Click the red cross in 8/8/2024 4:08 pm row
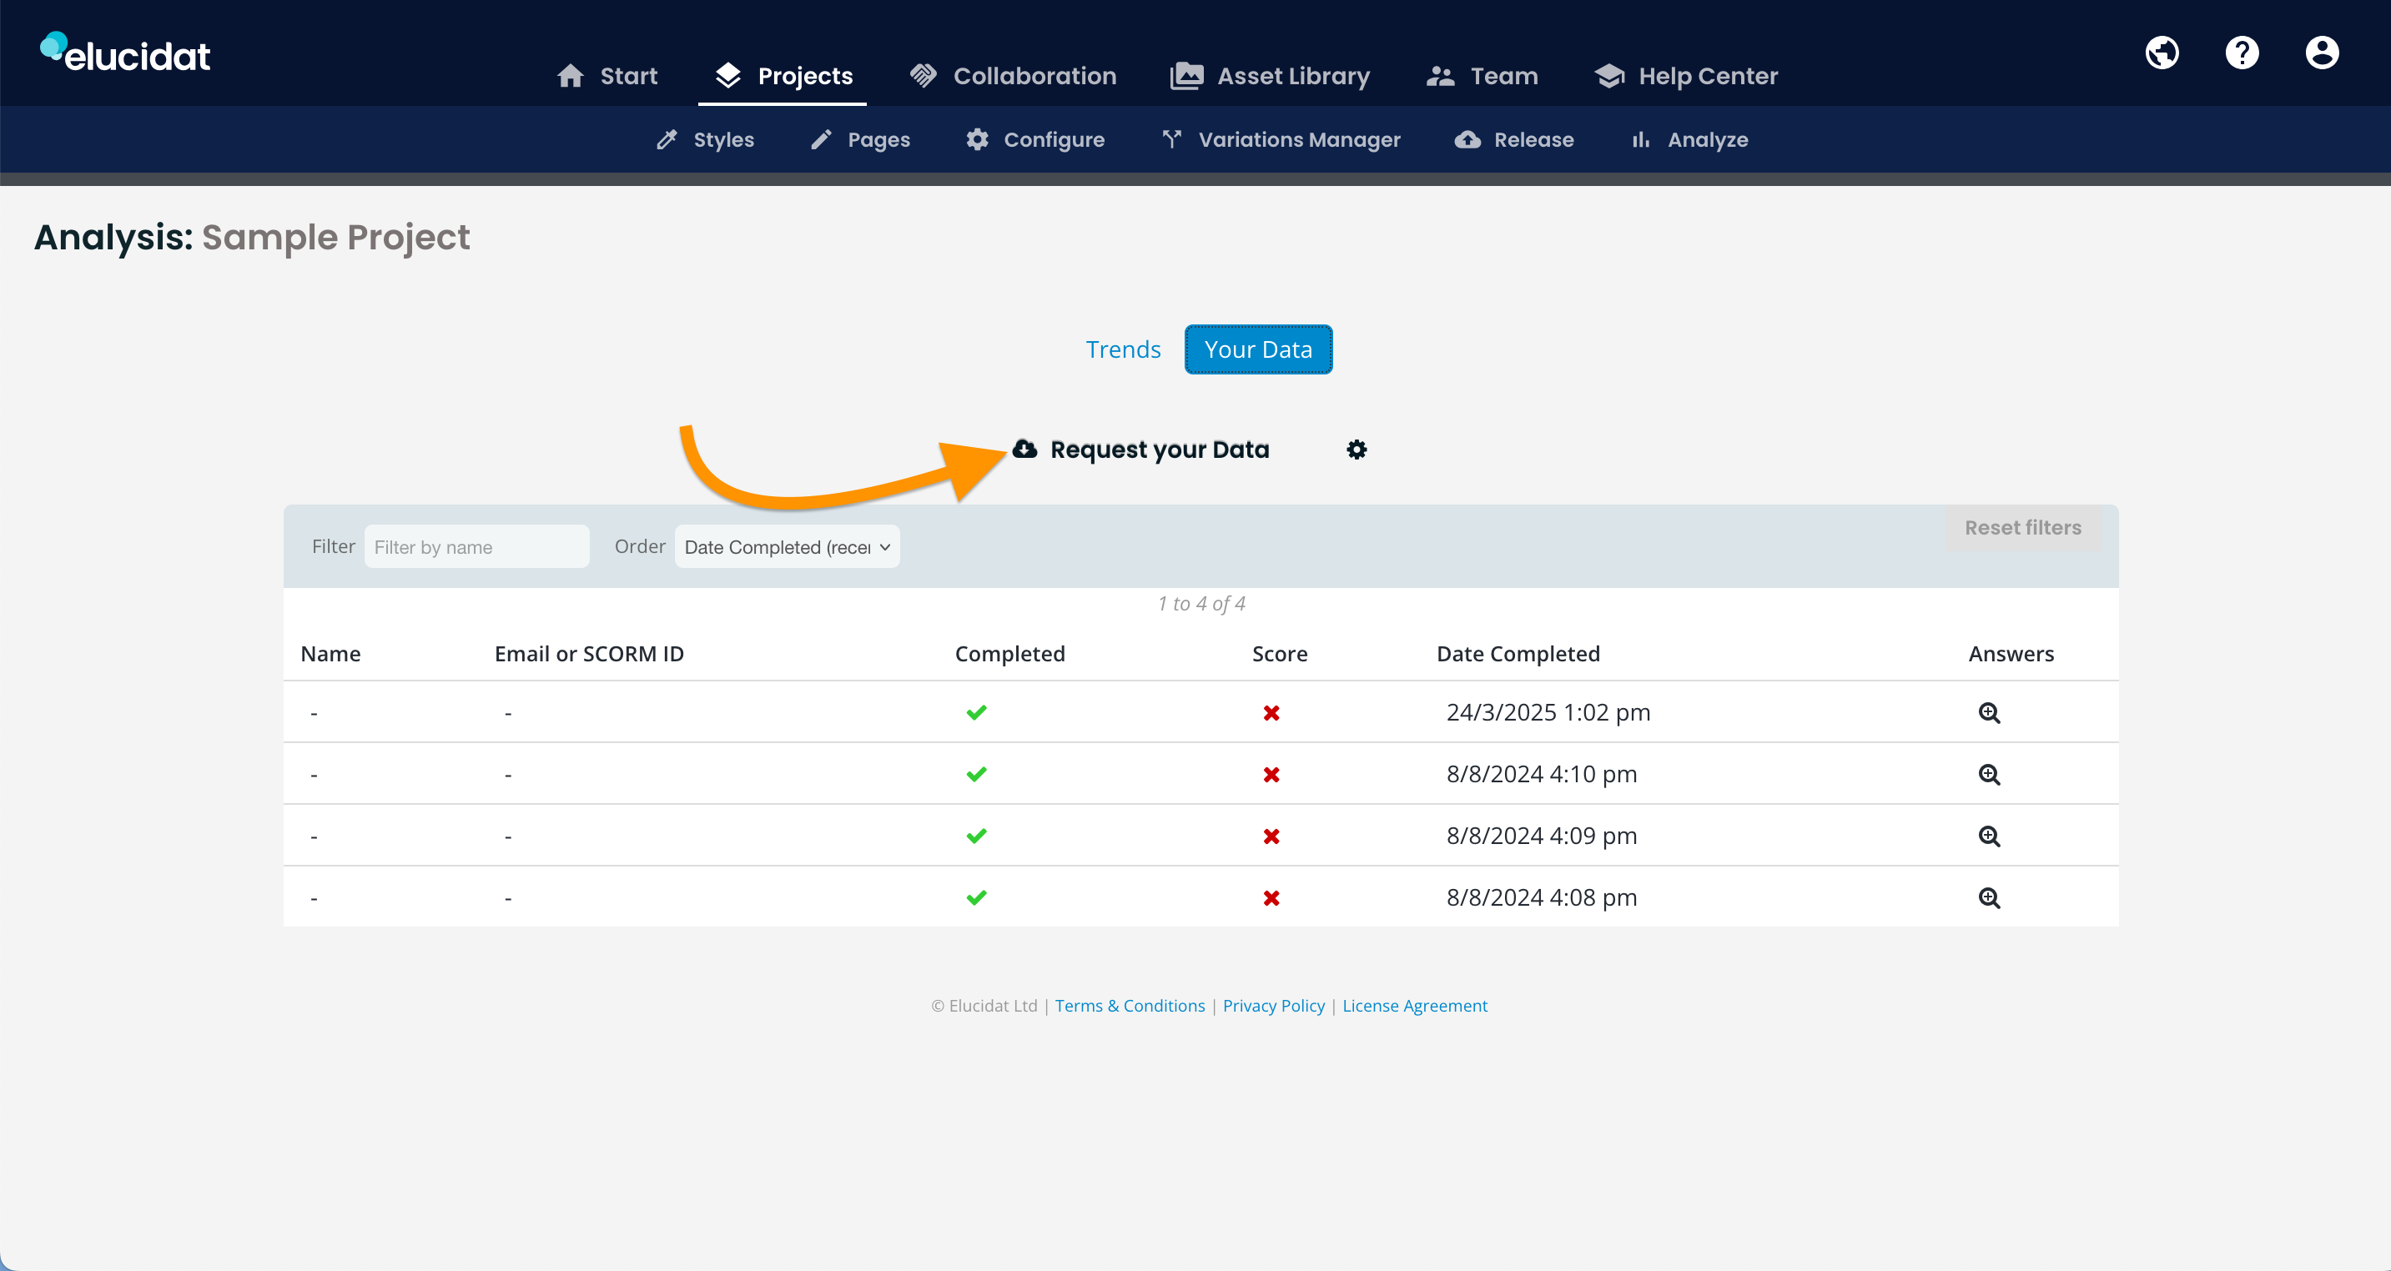2391x1271 pixels. [x=1271, y=898]
